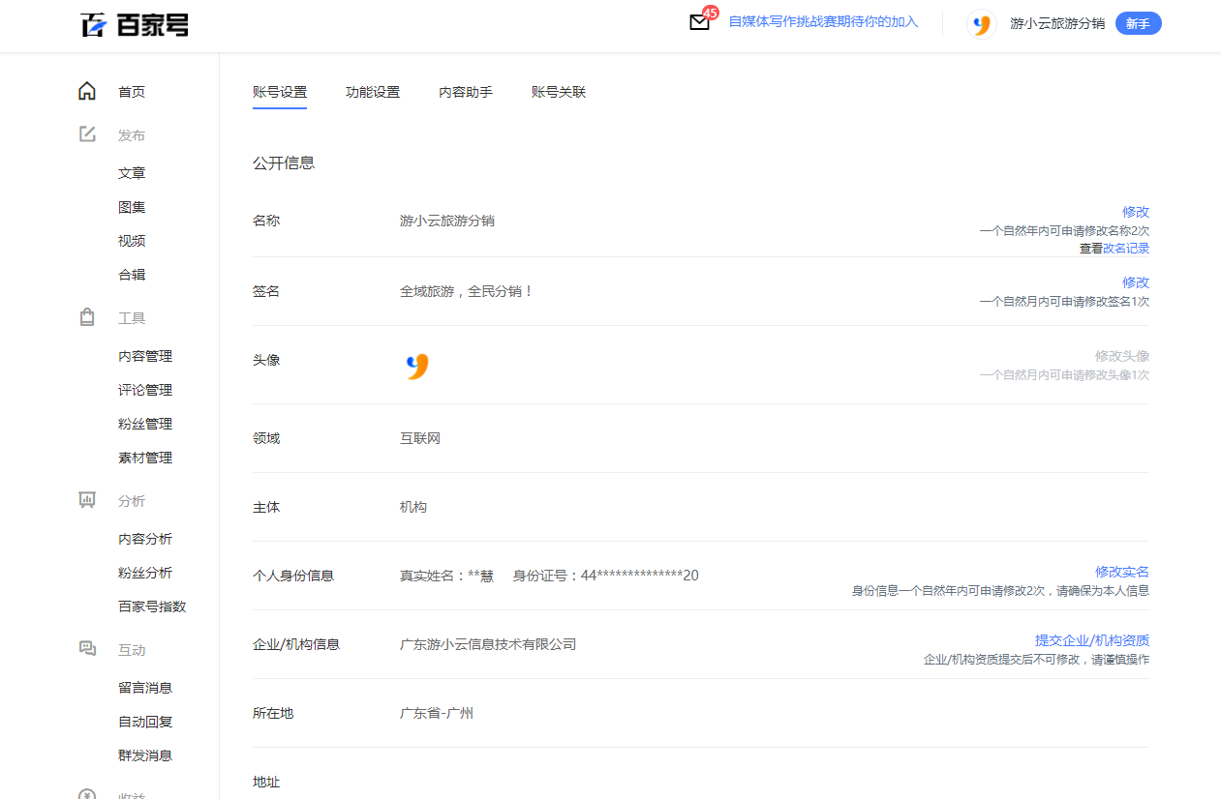Viewport: 1221px width, 799px height.
Task: Open the 自媒体写作挑战赛 announcement link
Action: tap(823, 21)
